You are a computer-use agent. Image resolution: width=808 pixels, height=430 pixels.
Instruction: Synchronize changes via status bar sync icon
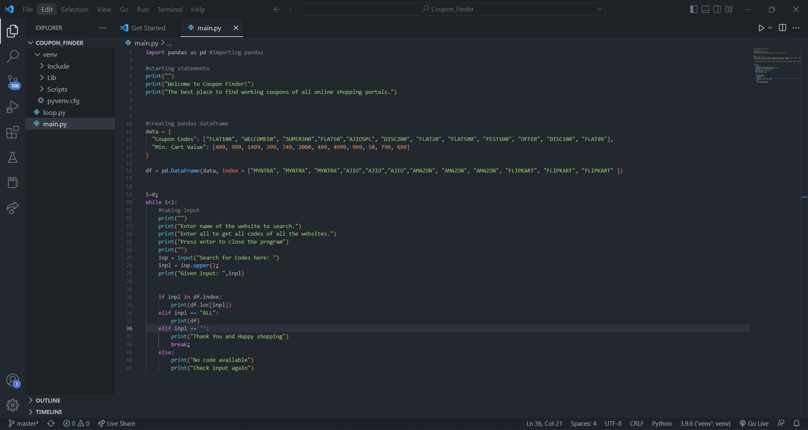pos(51,424)
